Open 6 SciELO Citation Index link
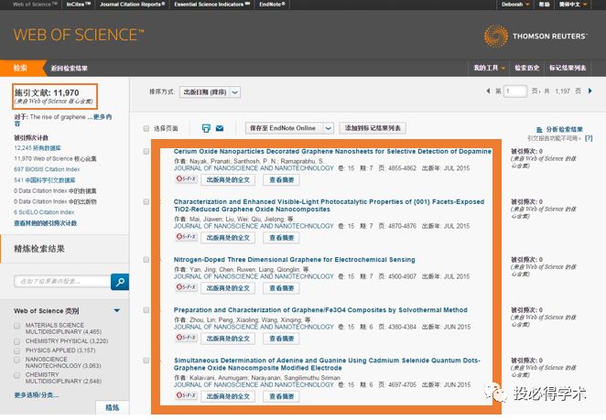Image resolution: width=606 pixels, height=420 pixels. tap(44, 212)
